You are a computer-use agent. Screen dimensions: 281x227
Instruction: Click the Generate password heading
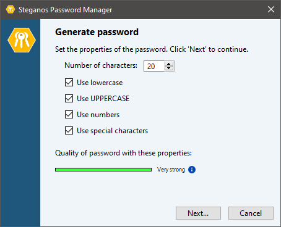click(97, 32)
